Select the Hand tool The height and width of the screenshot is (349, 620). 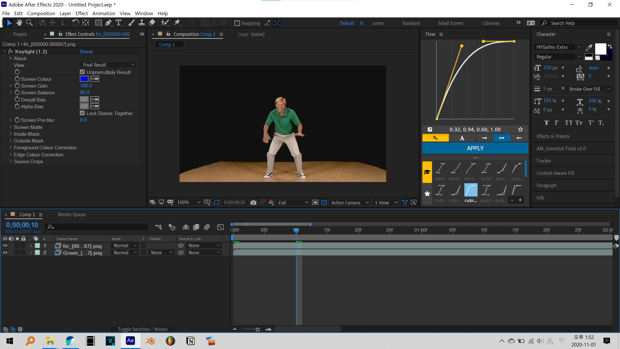click(x=19, y=23)
